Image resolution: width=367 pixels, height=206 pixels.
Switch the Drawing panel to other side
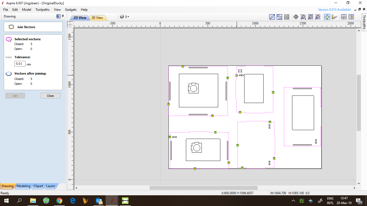pos(58,16)
